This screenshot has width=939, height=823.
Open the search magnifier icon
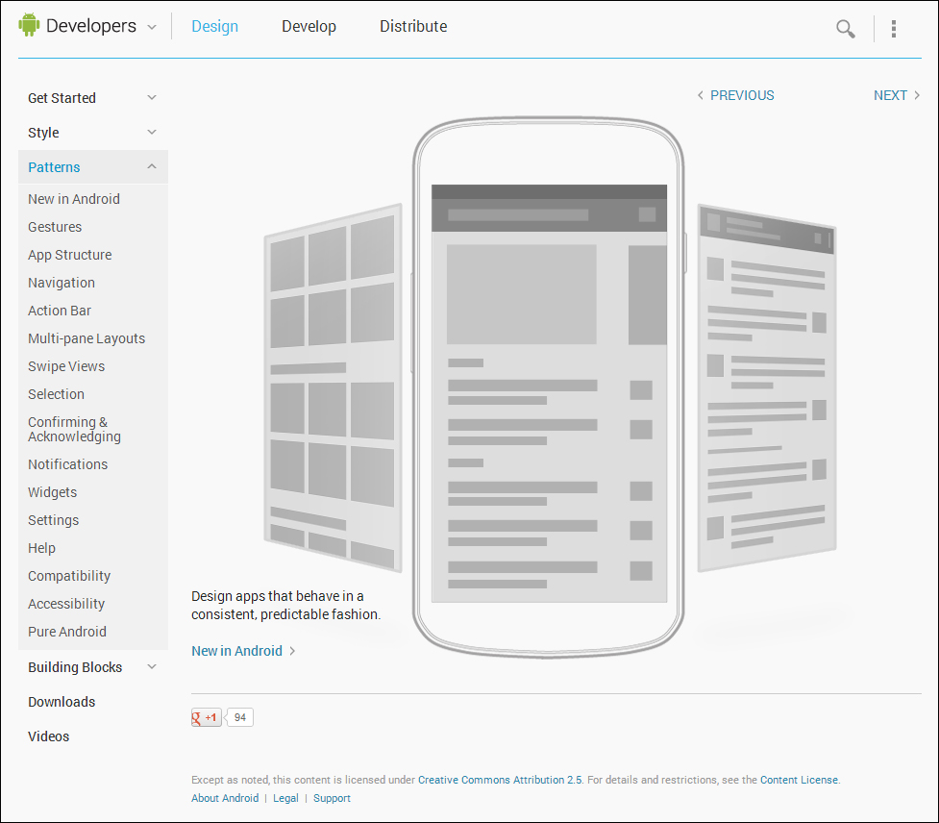846,28
